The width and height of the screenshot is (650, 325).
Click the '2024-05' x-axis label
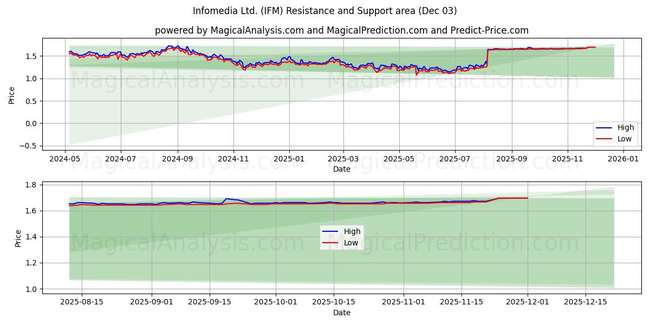(65, 159)
